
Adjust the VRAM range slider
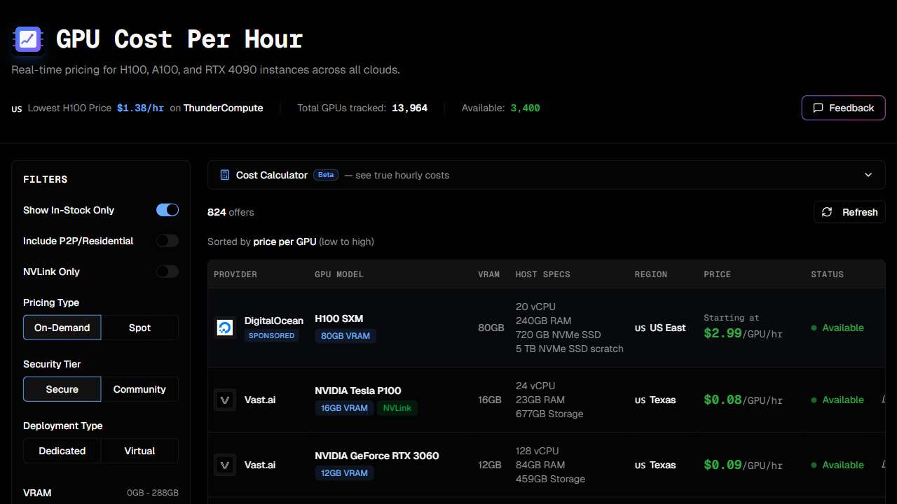click(100, 501)
